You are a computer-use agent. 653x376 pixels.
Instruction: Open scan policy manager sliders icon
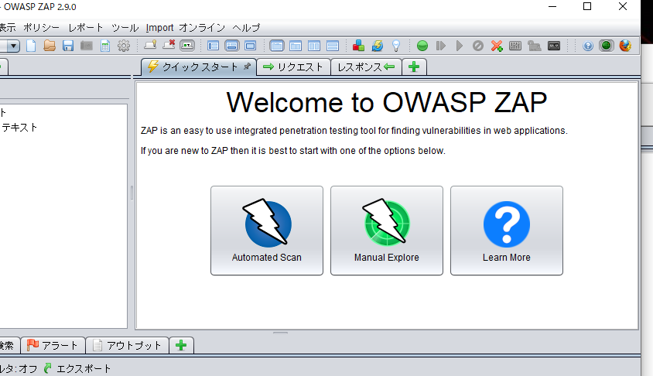(x=515, y=46)
